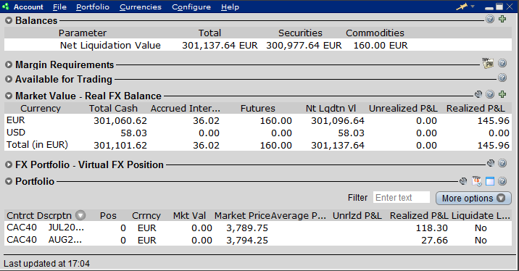The height and width of the screenshot is (271, 519).
Task: Click the calendar date icon in Portfolio header
Action: point(477,181)
